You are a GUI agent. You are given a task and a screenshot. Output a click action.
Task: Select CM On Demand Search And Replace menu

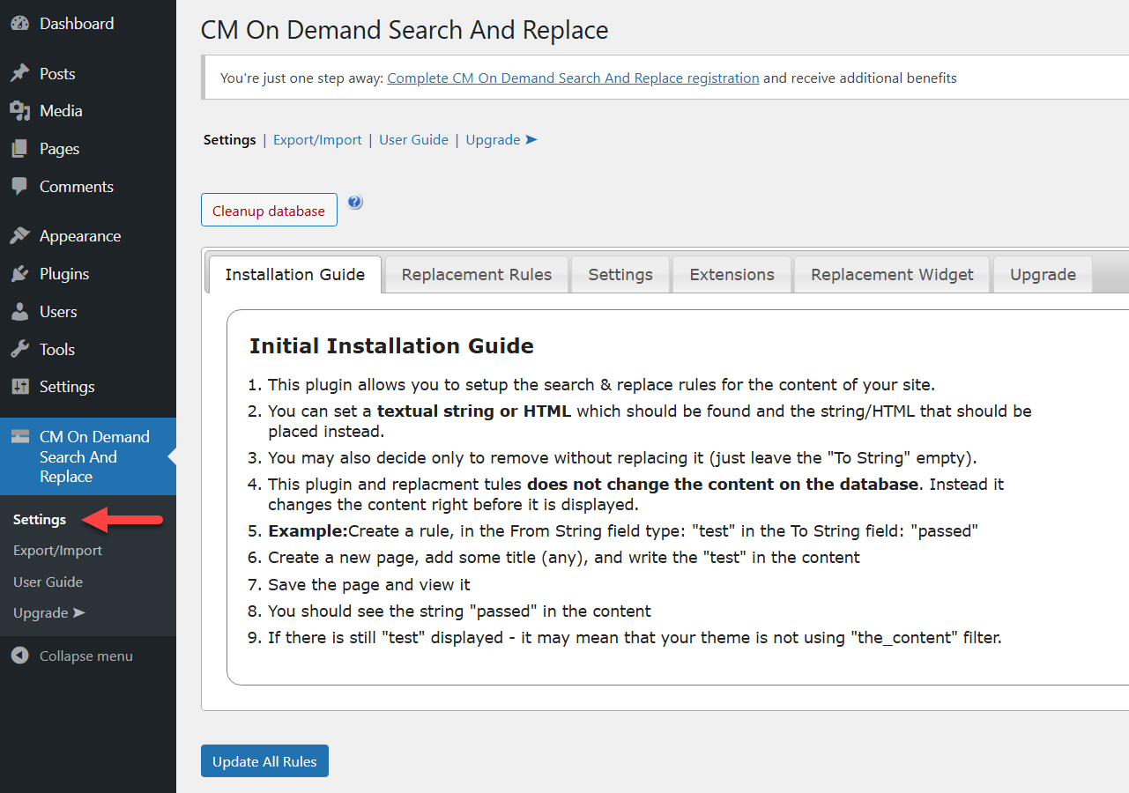pyautogui.click(x=88, y=456)
